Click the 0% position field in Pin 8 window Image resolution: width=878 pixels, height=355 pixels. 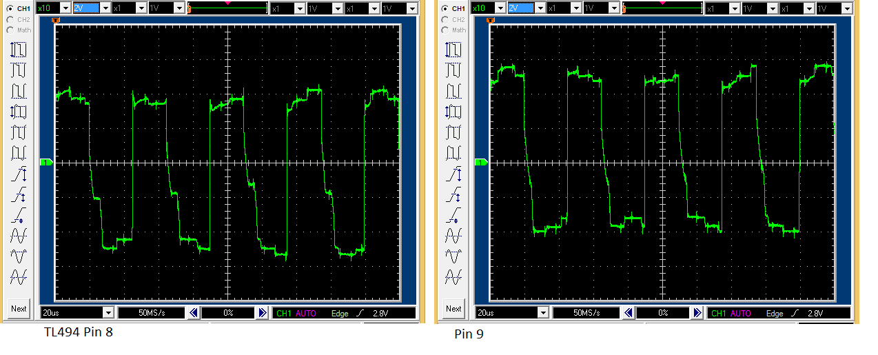pyautogui.click(x=228, y=313)
